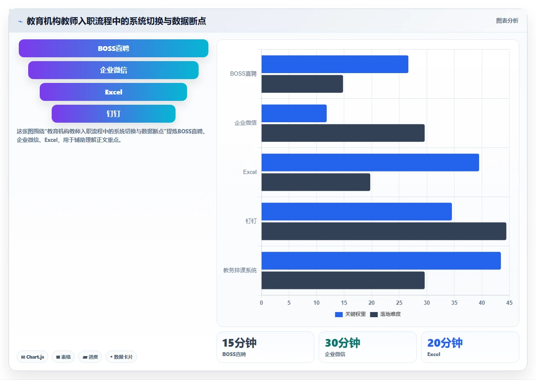Toggle the 关键权重 legend item
The image size is (536, 380).
pyautogui.click(x=350, y=314)
